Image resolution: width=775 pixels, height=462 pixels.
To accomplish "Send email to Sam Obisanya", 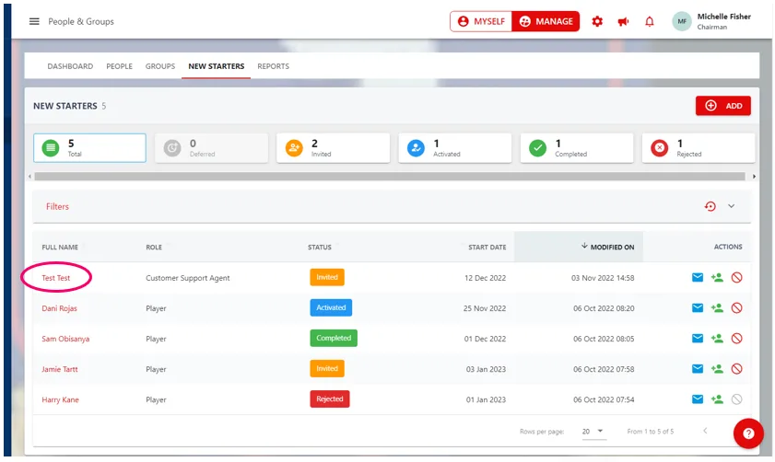I will click(x=698, y=338).
